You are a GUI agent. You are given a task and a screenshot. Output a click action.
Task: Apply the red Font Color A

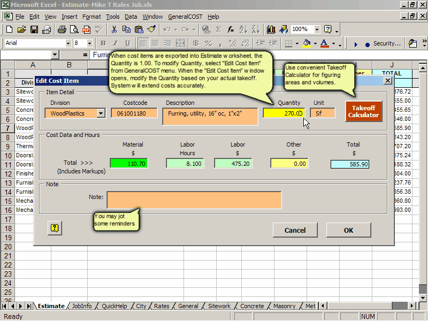(x=324, y=43)
